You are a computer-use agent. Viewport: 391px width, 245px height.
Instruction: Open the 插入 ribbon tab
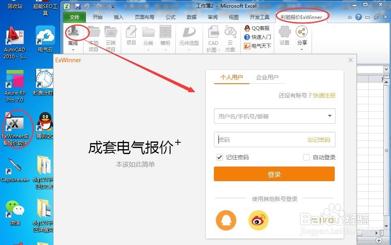click(x=118, y=17)
